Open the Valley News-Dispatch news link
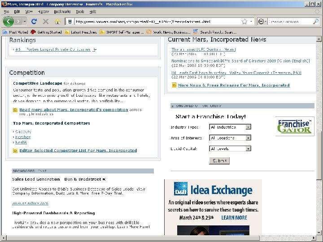This screenshot has height=242, width=323. 236,73
